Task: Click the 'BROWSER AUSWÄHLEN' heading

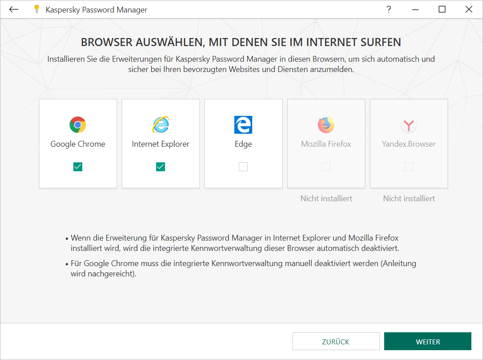Action: point(241,42)
